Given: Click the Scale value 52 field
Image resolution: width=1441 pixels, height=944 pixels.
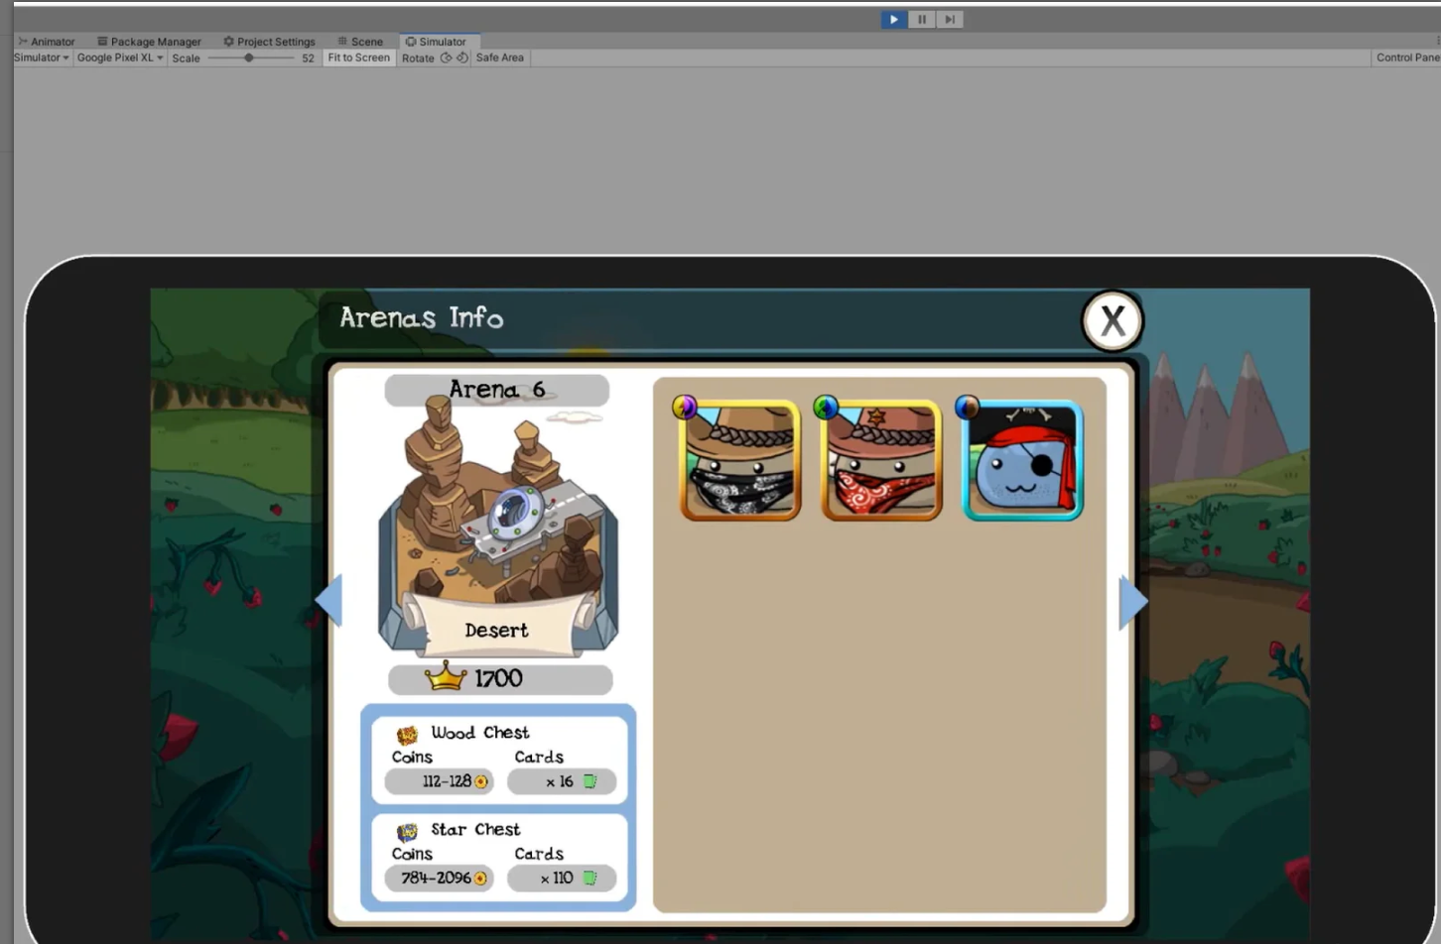Looking at the screenshot, I should [x=308, y=58].
